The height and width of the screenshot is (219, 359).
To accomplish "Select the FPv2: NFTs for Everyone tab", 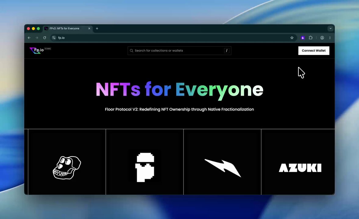I will point(68,29).
